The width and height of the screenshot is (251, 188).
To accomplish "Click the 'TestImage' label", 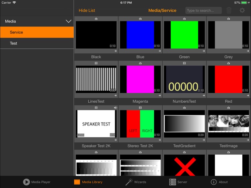I will (x=229, y=146).
